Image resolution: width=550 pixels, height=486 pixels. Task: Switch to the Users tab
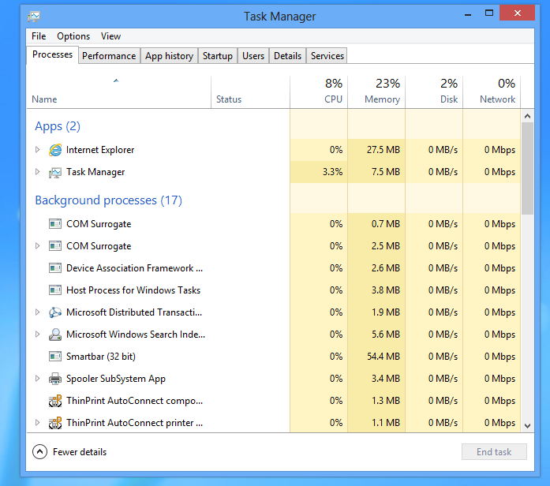[x=253, y=56]
